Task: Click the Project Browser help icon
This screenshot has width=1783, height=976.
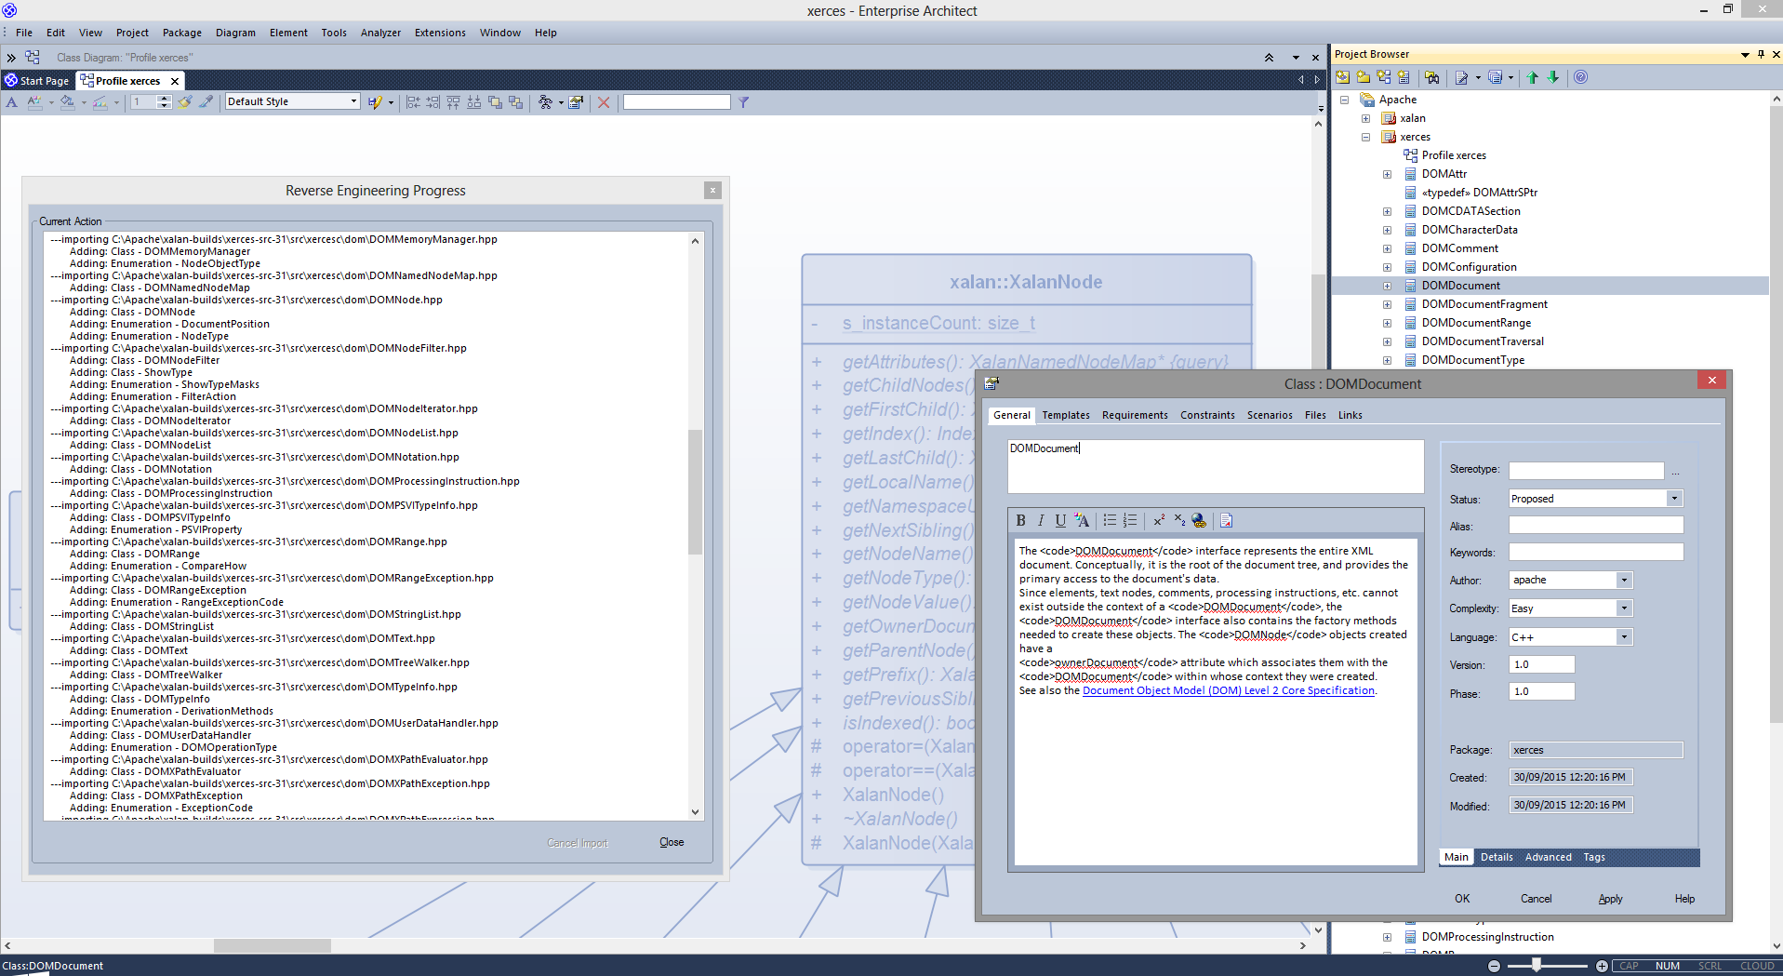Action: click(x=1580, y=78)
